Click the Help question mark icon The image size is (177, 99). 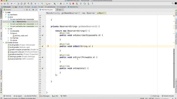pos(92,4)
